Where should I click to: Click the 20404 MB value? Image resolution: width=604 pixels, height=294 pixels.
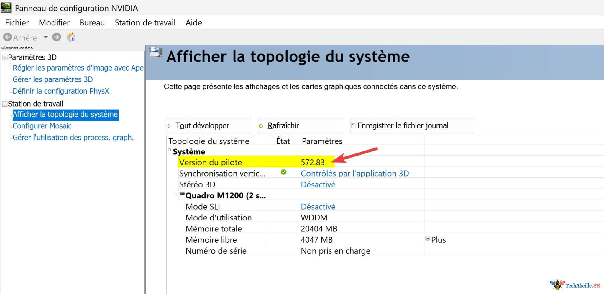pos(319,229)
